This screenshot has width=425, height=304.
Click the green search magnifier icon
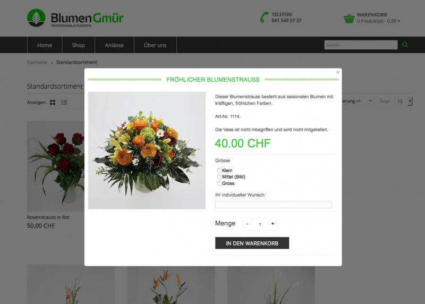pos(405,45)
